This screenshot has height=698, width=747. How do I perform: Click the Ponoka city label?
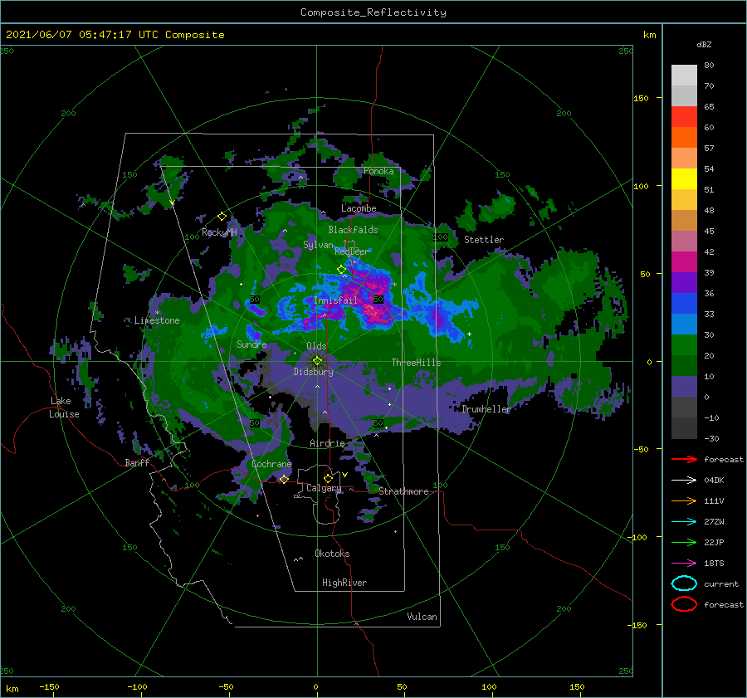pos(378,171)
